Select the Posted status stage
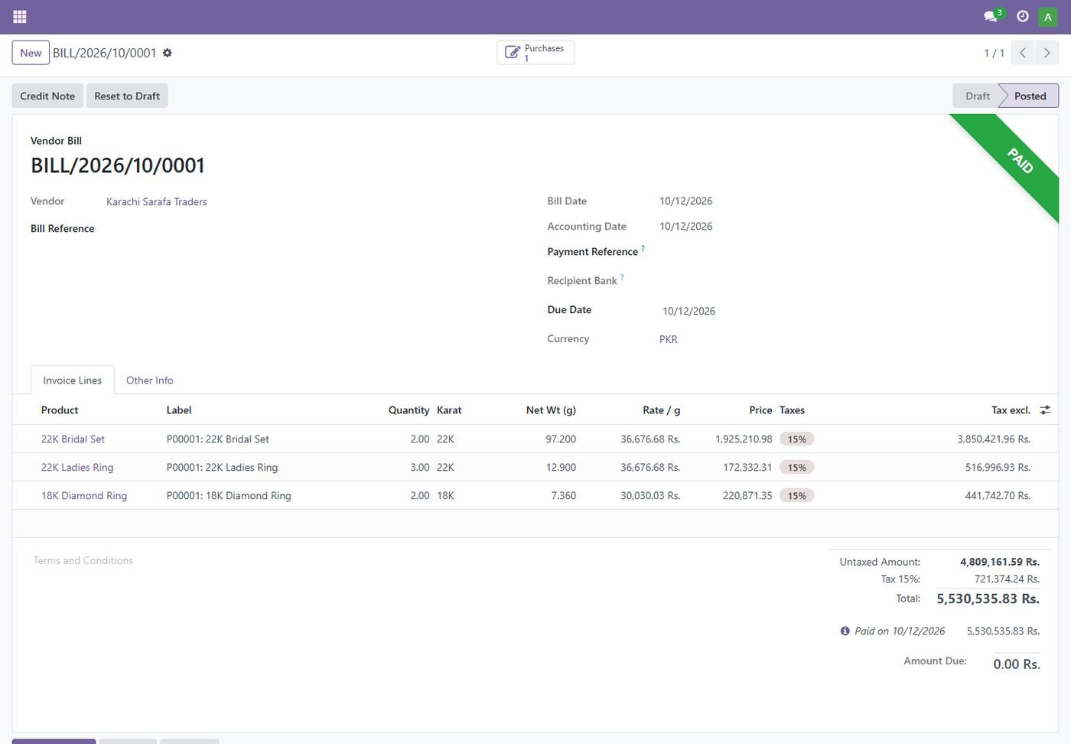Viewport: 1071px width, 744px height. [1030, 96]
